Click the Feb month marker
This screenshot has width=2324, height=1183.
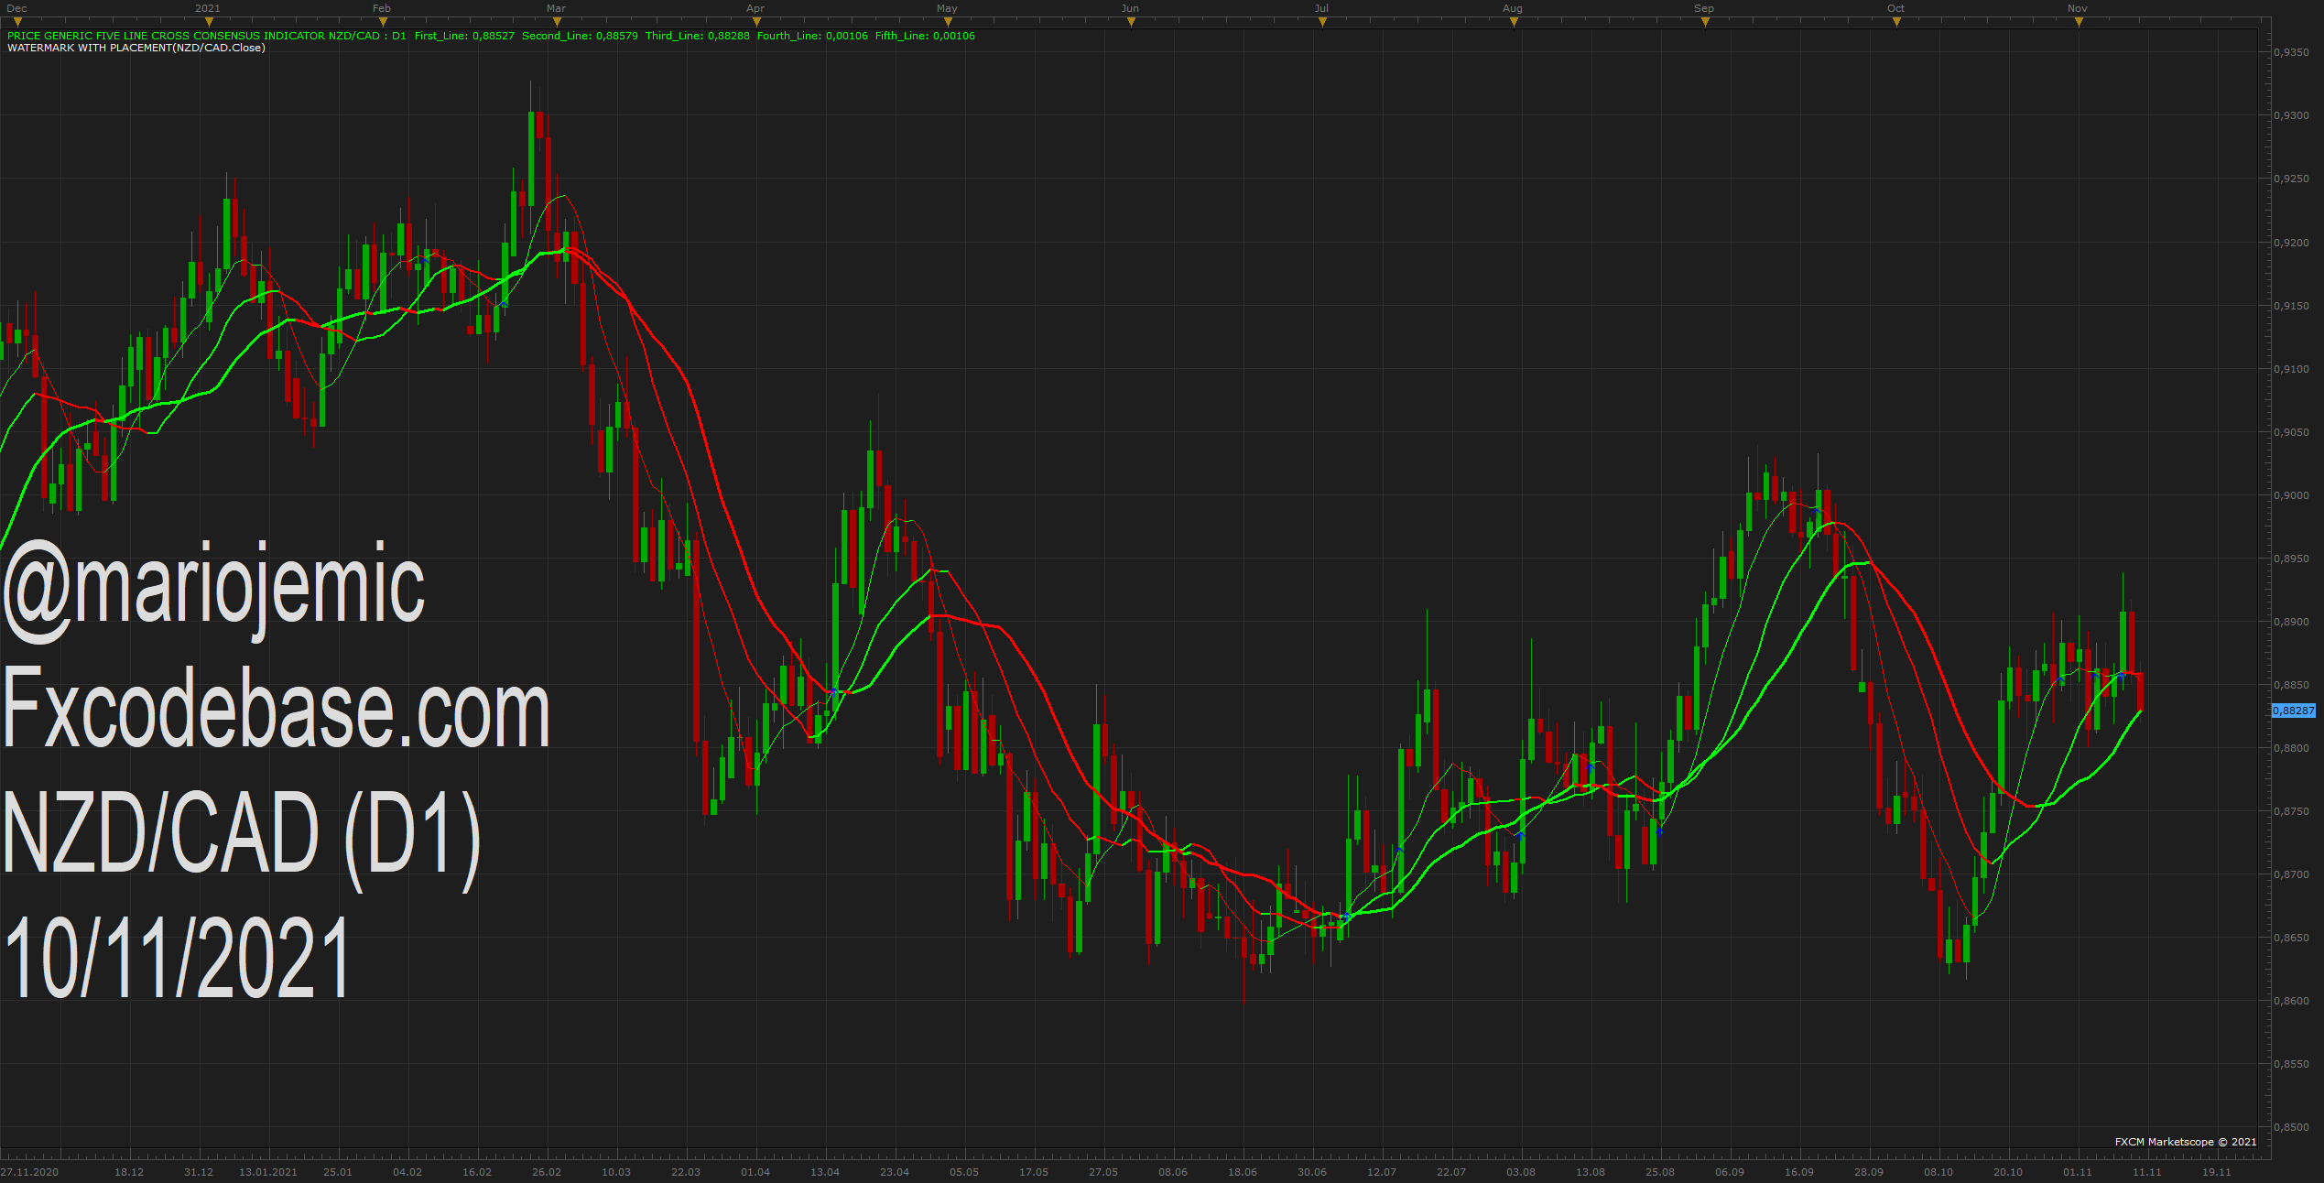(x=382, y=22)
